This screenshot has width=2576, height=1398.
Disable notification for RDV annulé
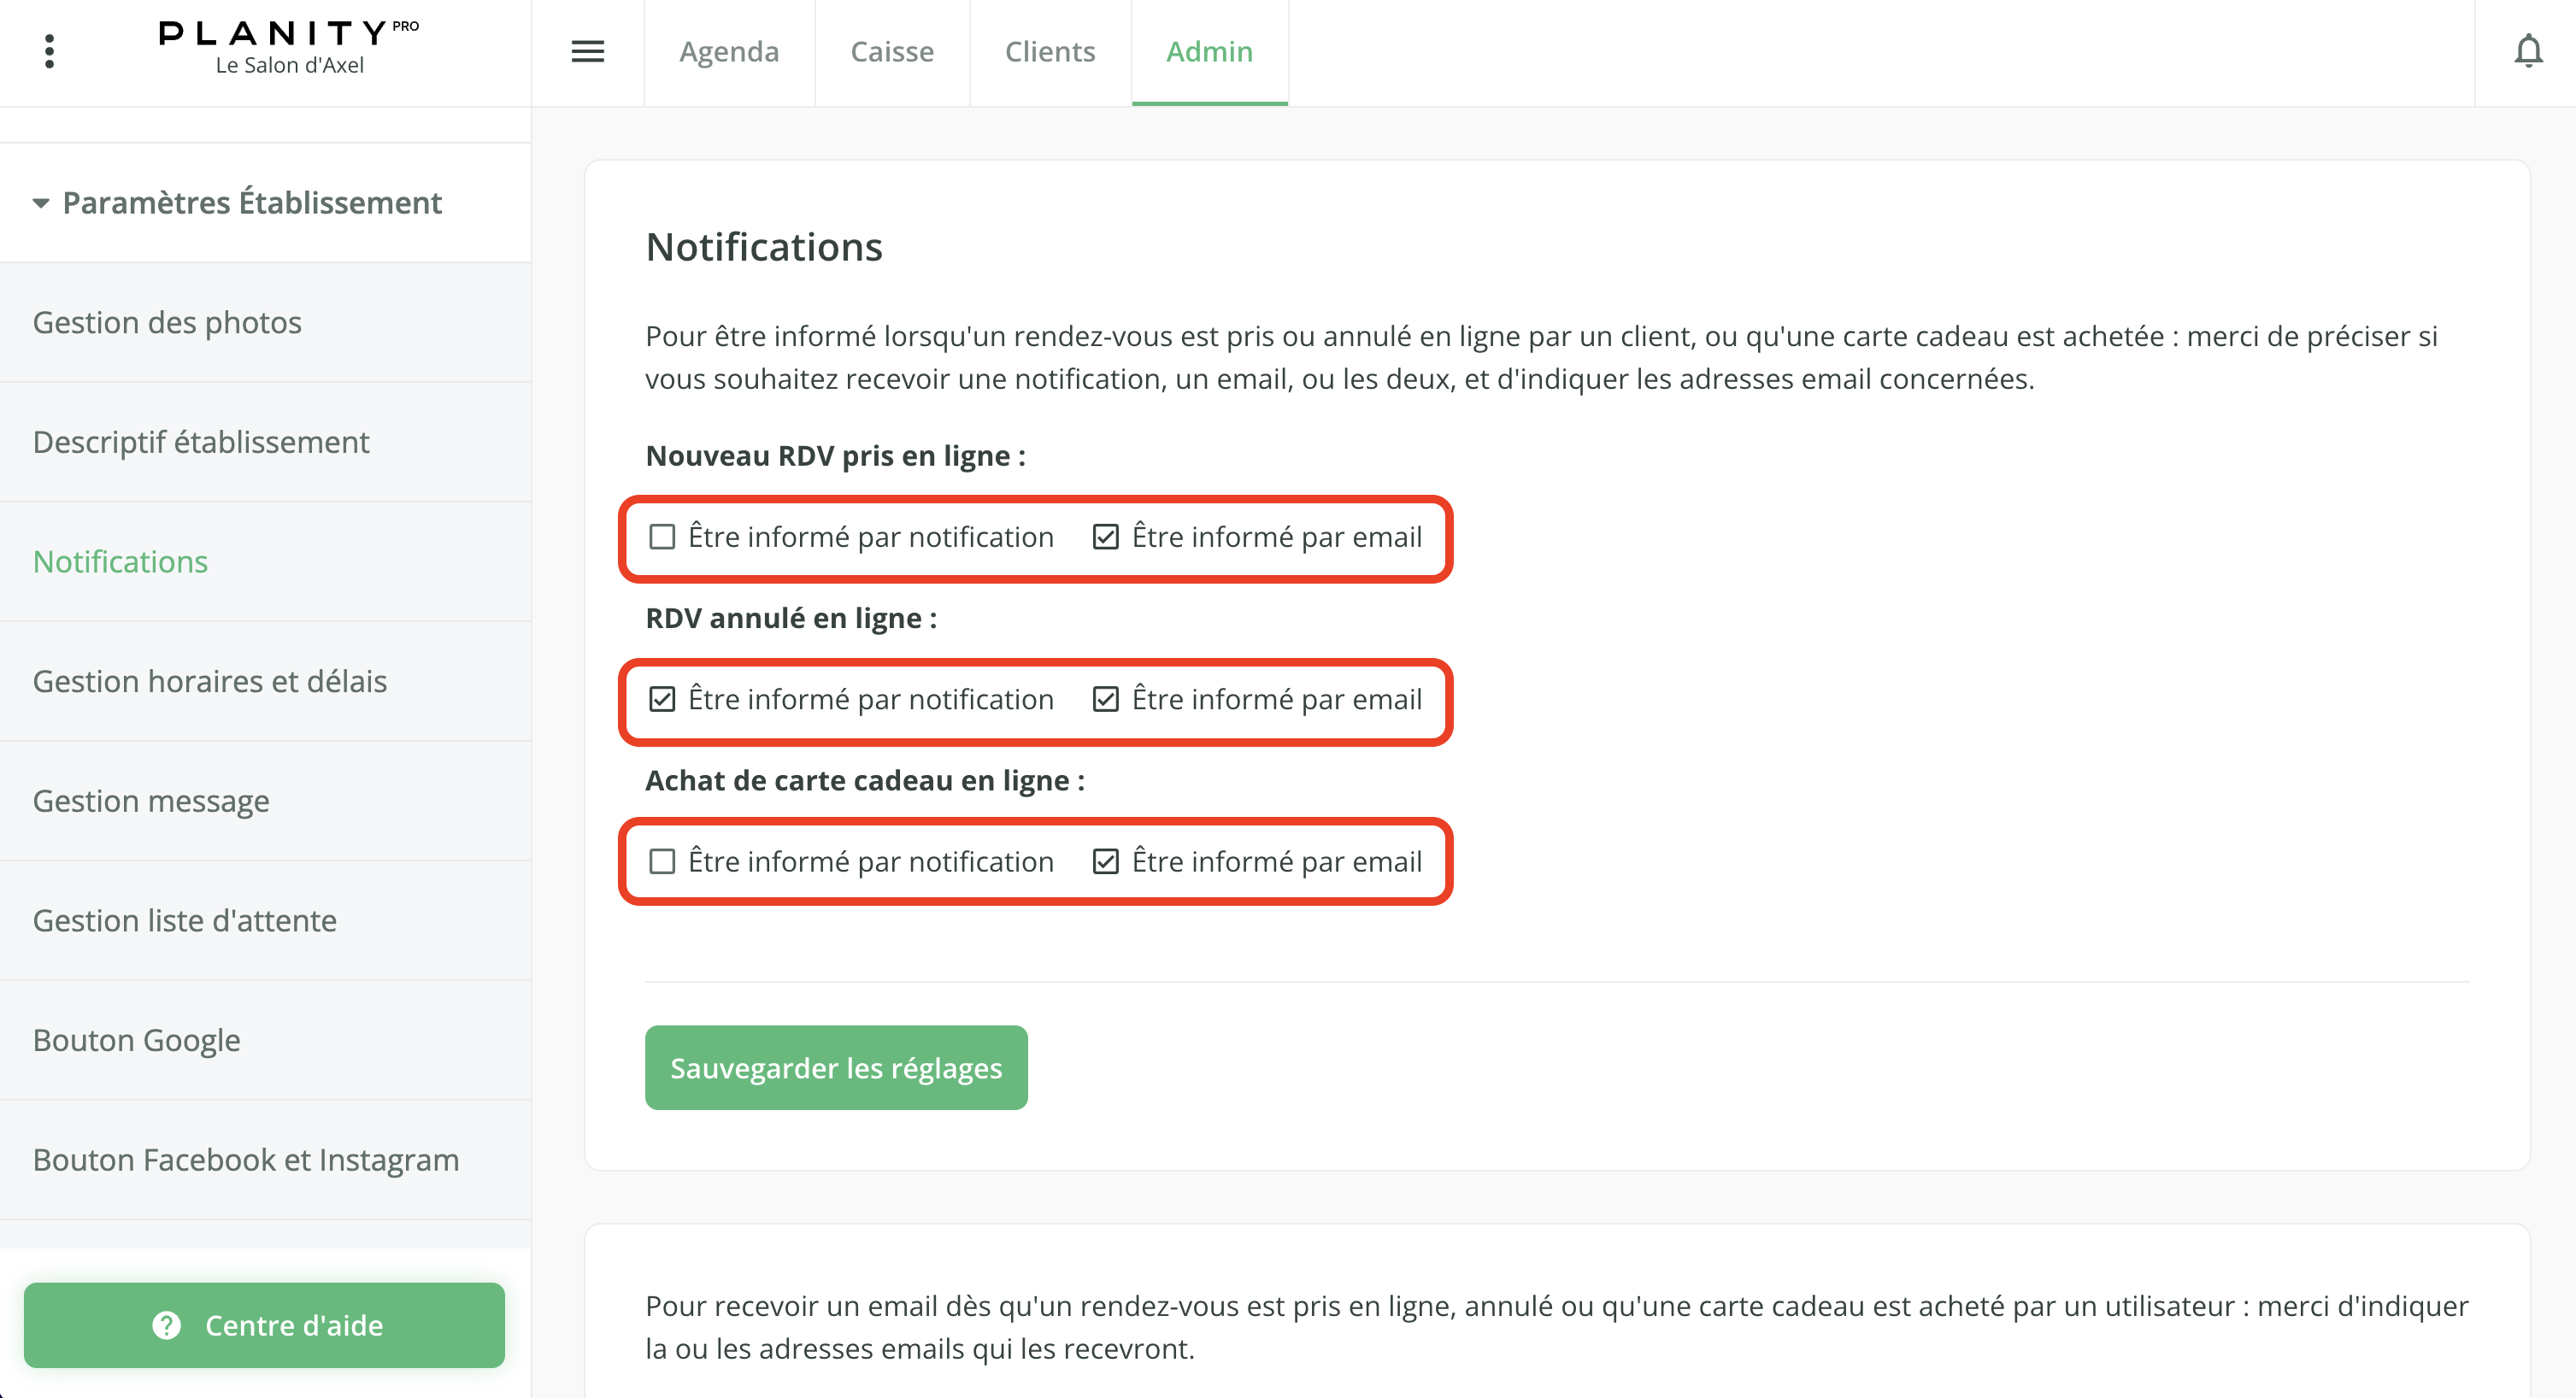point(662,699)
